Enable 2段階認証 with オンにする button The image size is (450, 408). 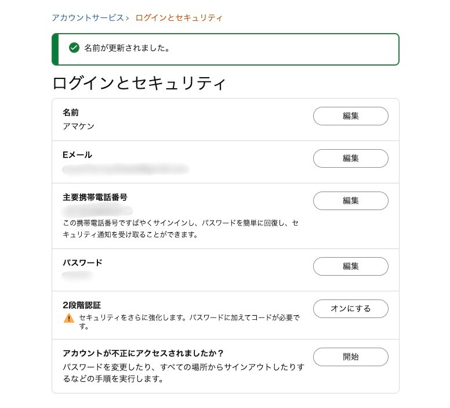pyautogui.click(x=350, y=309)
